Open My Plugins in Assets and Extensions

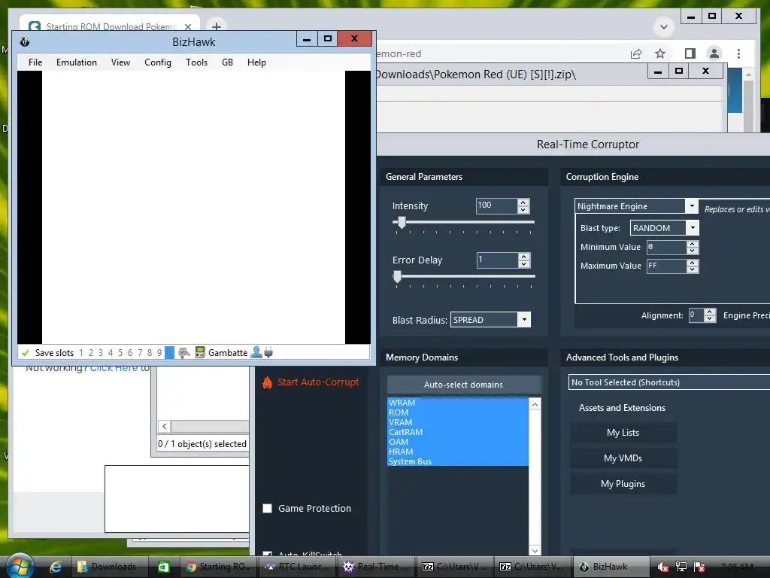[623, 484]
